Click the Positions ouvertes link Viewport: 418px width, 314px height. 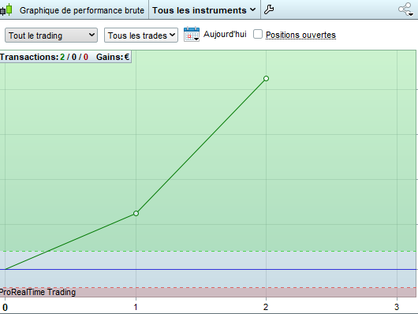(x=300, y=35)
